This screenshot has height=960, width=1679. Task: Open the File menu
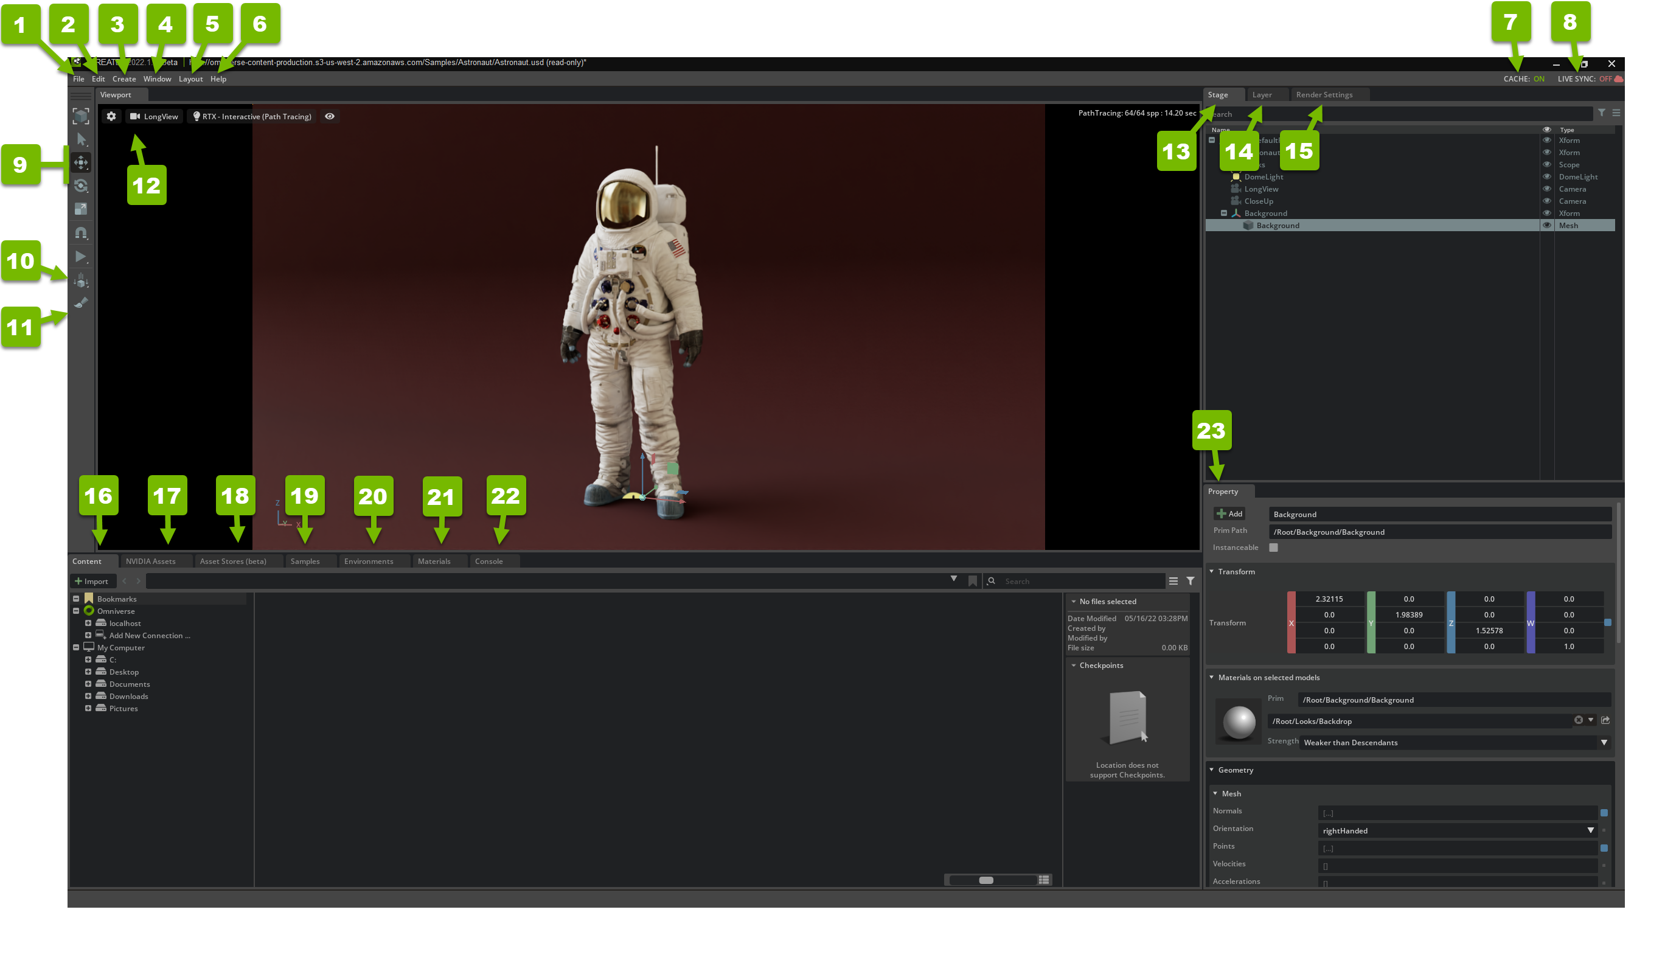point(78,79)
